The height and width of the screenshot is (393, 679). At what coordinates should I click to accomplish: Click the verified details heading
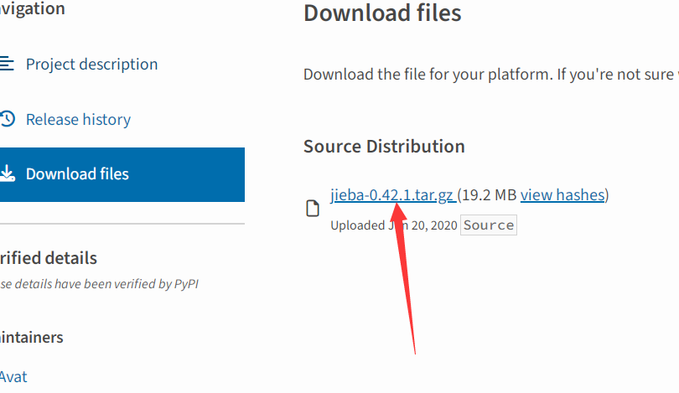pos(49,258)
